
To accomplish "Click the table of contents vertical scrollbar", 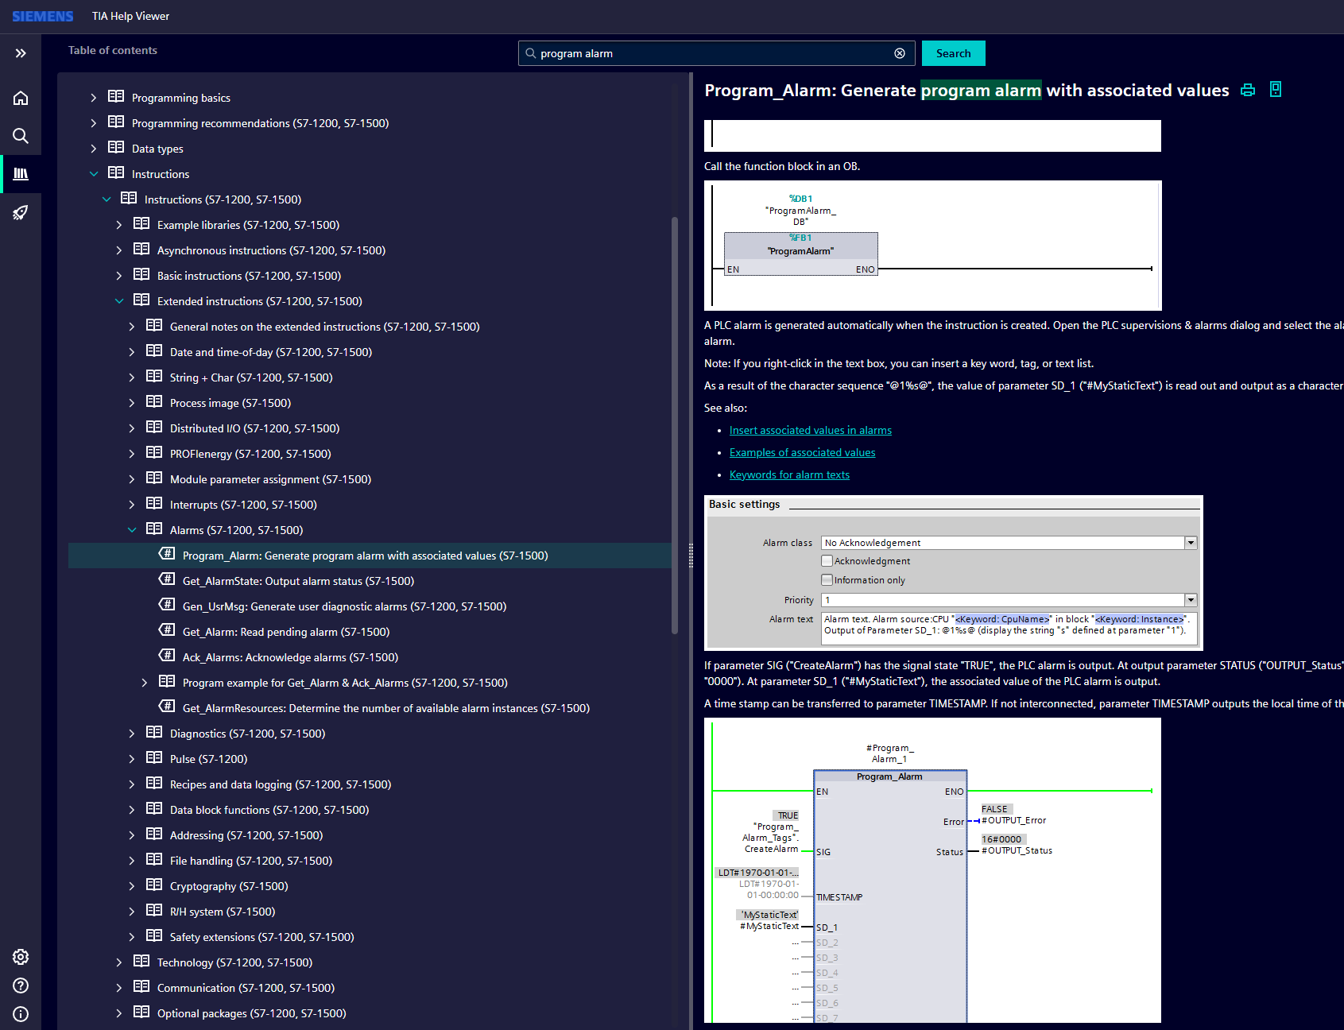I will [x=675, y=425].
